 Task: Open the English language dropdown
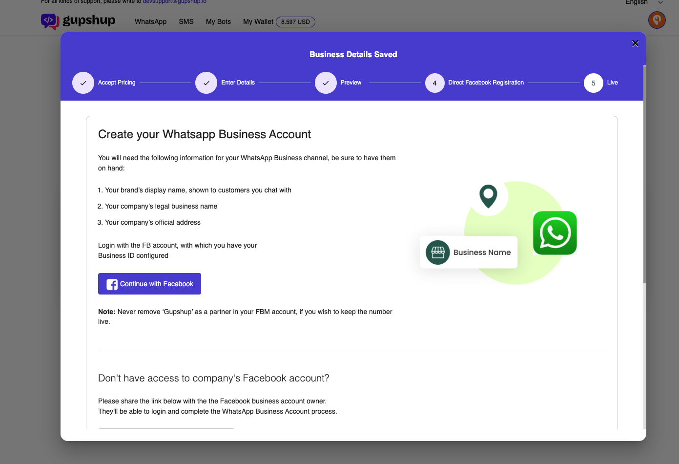click(644, 2)
